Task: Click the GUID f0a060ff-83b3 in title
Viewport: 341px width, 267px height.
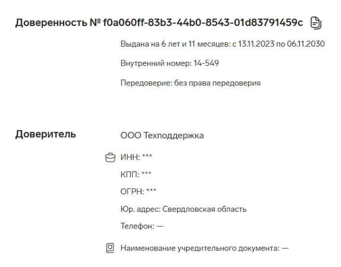Action: (x=203, y=23)
